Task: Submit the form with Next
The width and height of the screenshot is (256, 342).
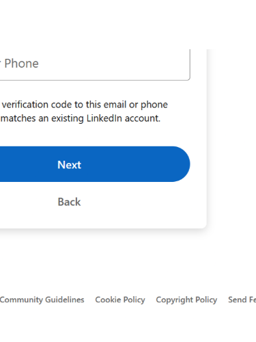Action: pos(95,164)
